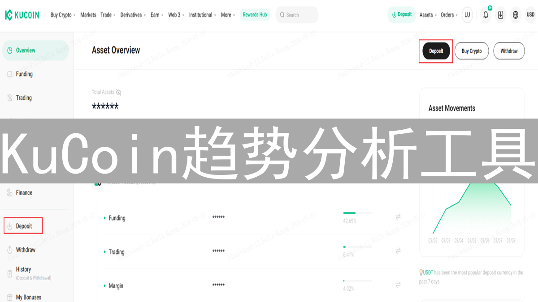538x302 pixels.
Task: Click the black Deposit button
Action: point(436,51)
